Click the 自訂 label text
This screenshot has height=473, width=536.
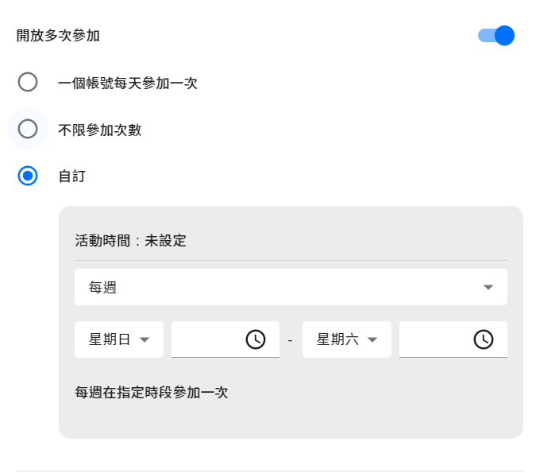click(x=71, y=176)
